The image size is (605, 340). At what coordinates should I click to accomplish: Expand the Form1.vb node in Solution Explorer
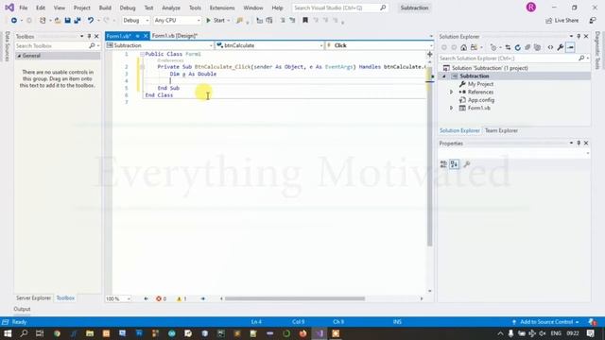coord(451,108)
